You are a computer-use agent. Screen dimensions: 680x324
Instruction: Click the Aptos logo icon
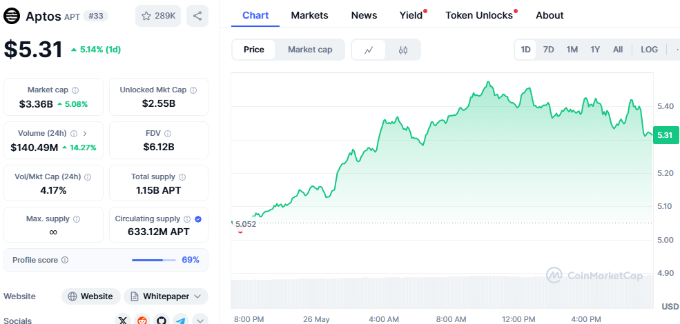12,16
